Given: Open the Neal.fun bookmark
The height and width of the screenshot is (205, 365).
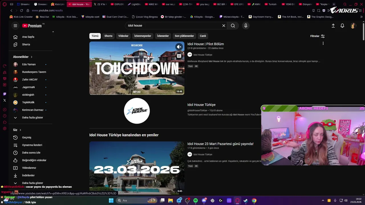Looking at the screenshot, I should (x=42, y=17).
